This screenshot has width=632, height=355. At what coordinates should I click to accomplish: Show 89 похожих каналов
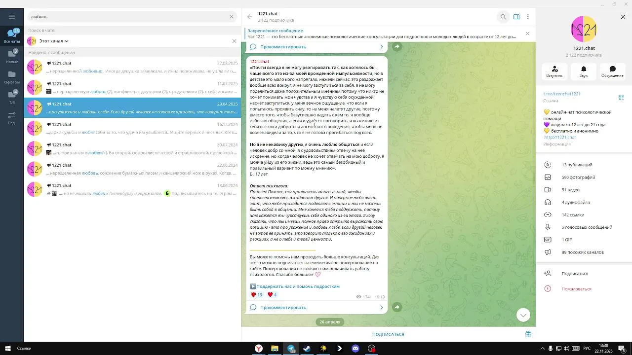pyautogui.click(x=584, y=252)
